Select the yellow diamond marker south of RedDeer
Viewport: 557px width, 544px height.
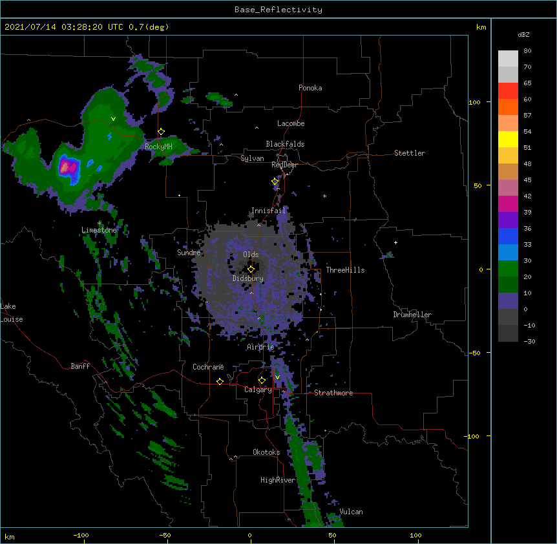(275, 182)
